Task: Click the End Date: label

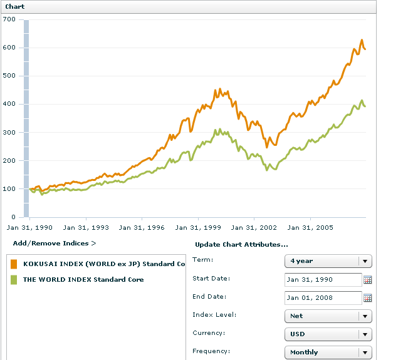Action: pyautogui.click(x=209, y=297)
